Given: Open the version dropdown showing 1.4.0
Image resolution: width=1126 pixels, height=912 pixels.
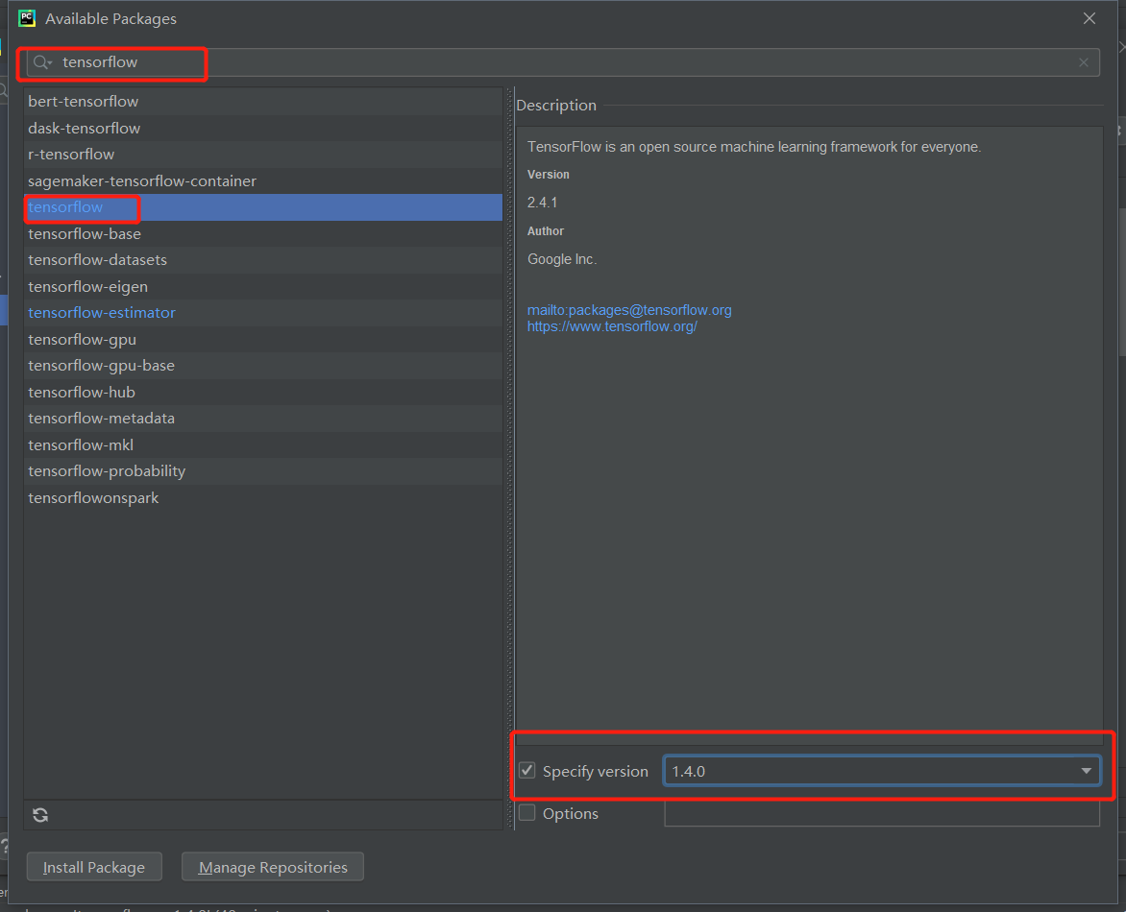Looking at the screenshot, I should (x=882, y=771).
